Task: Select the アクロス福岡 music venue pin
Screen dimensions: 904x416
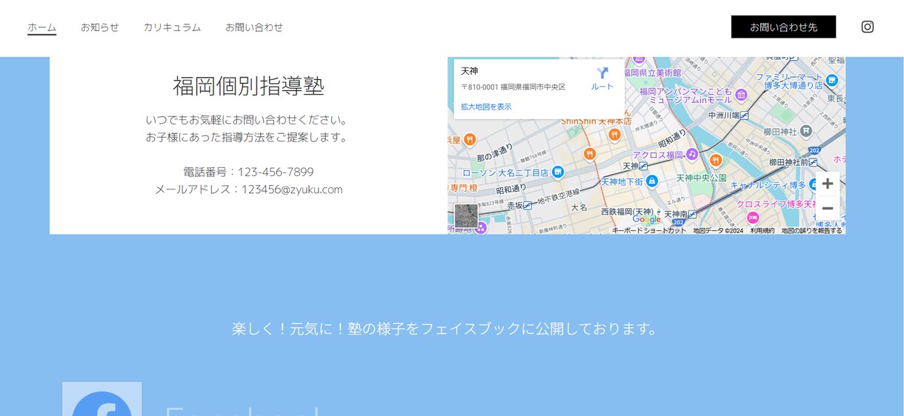Action: (x=691, y=154)
